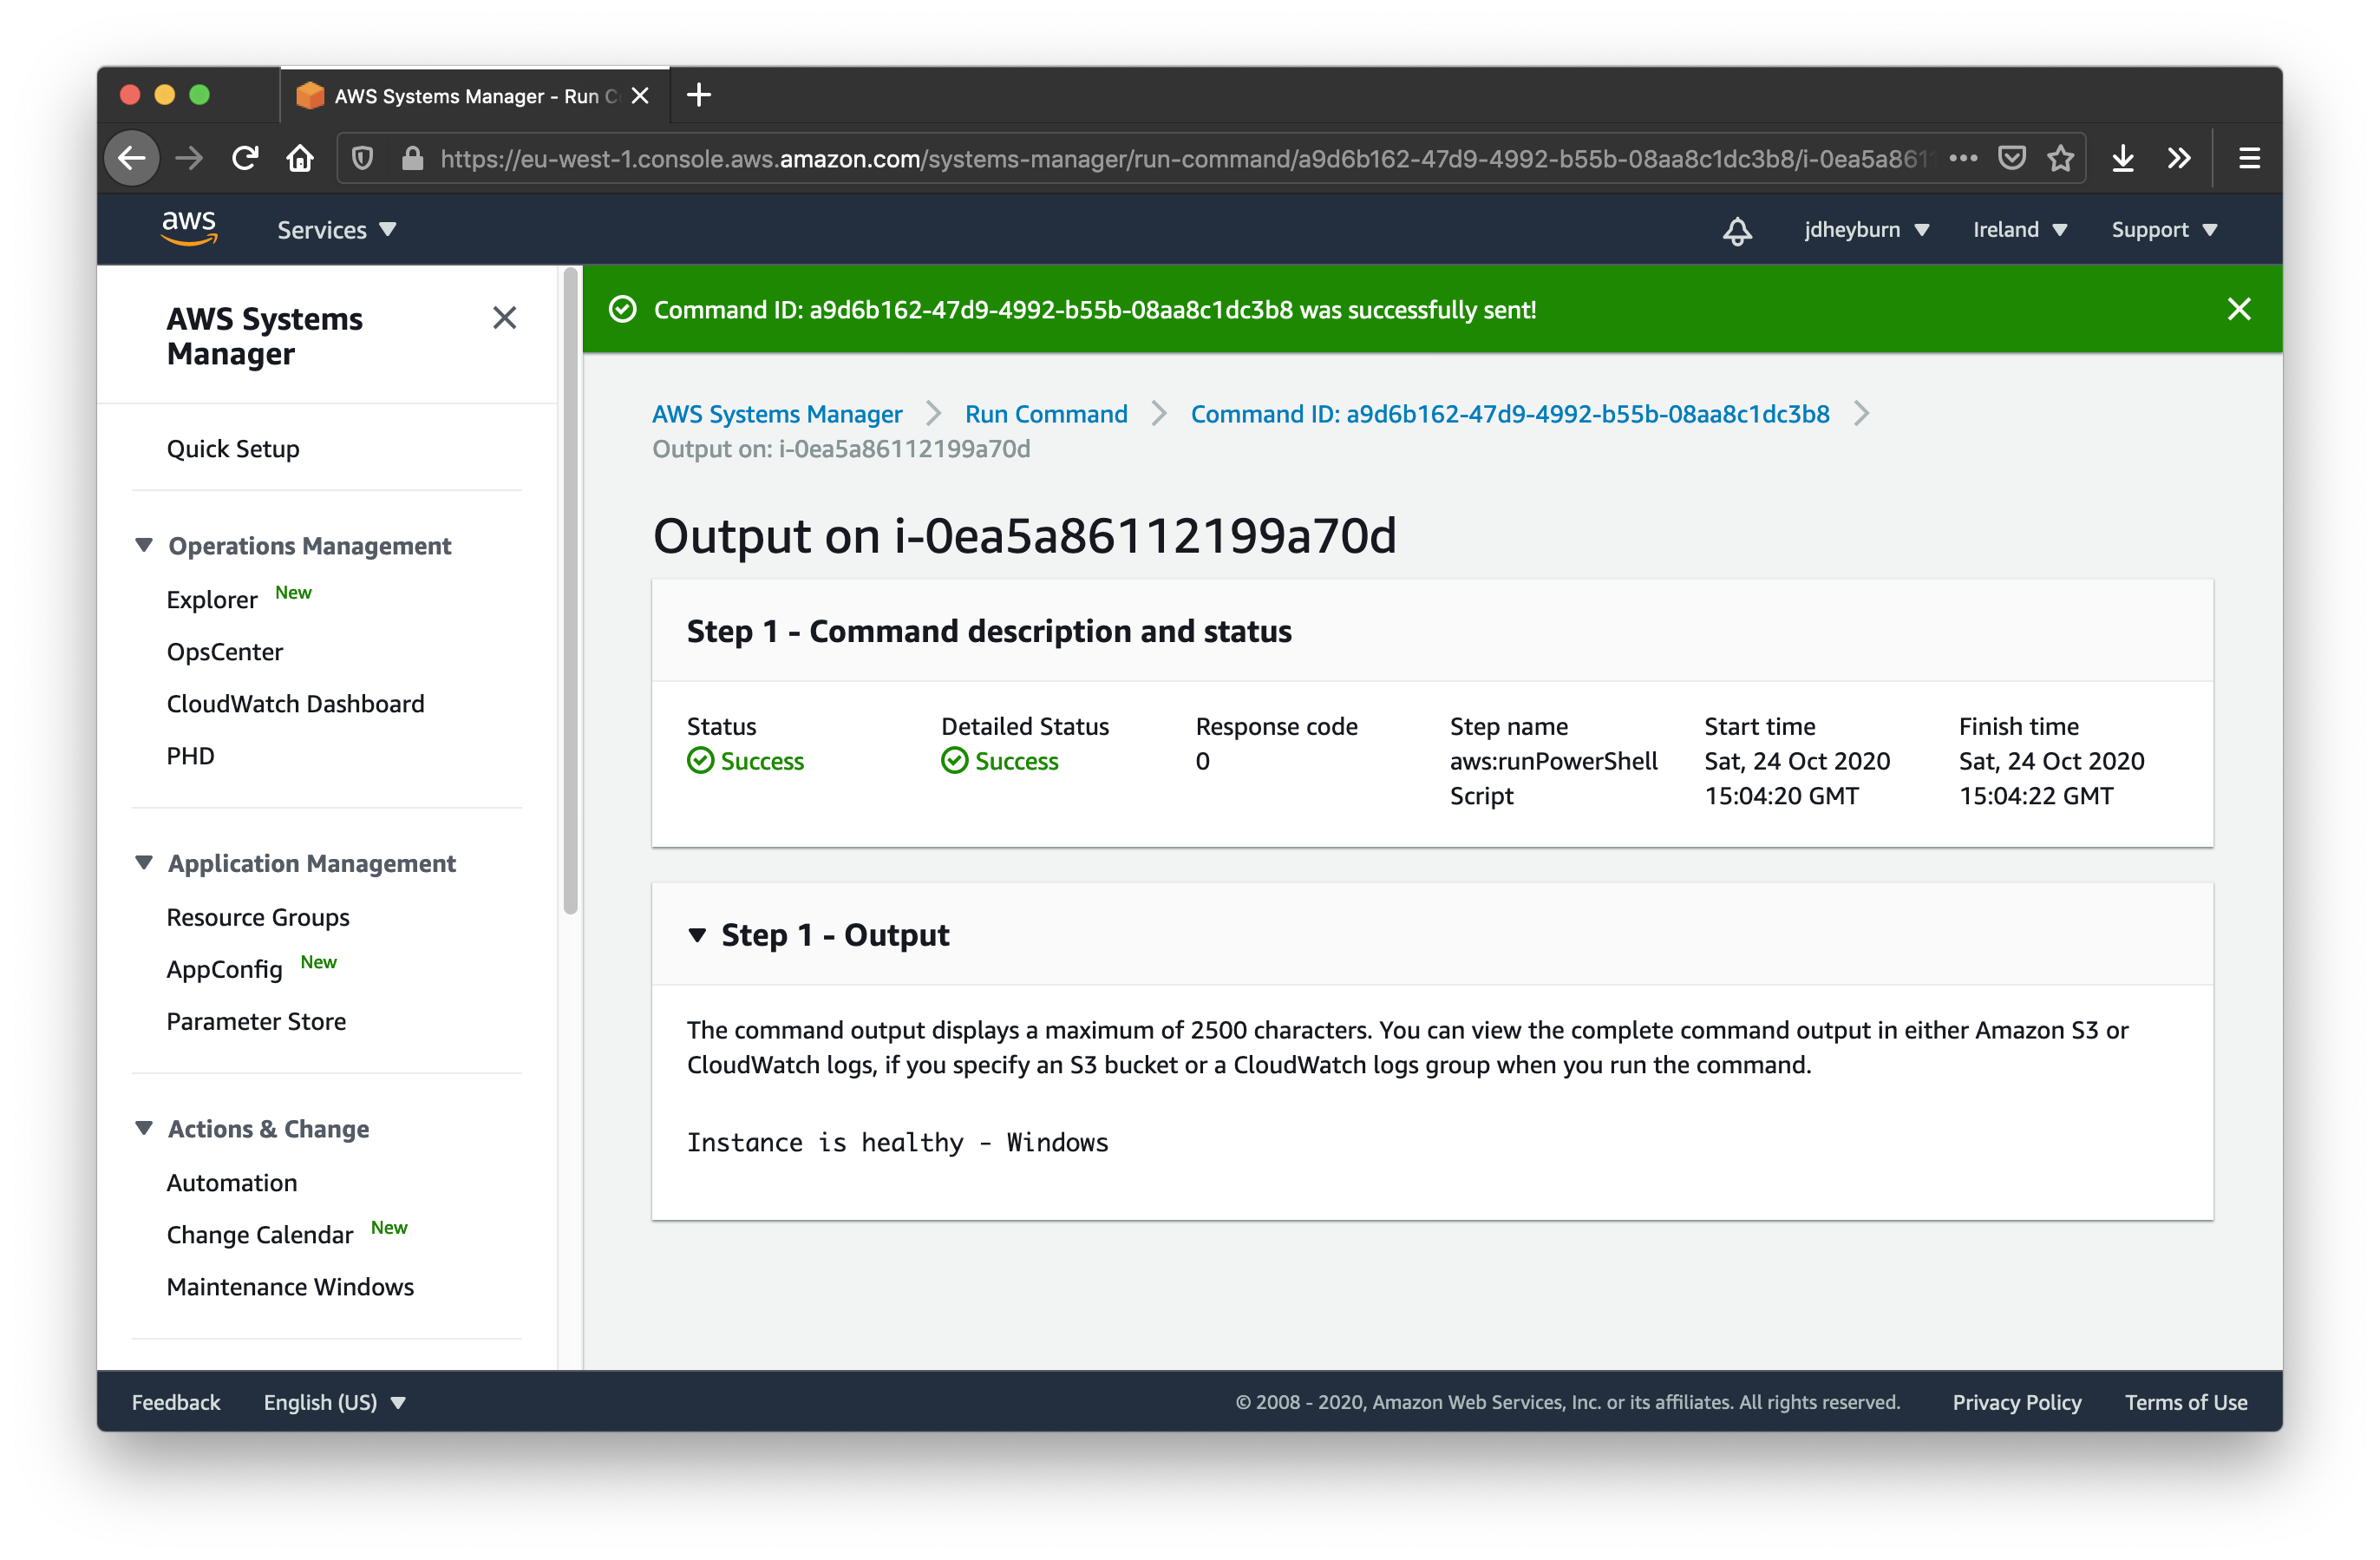Screen dimensions: 2380x1560
Task: Click the download icon in browser toolbar
Action: click(x=2122, y=161)
